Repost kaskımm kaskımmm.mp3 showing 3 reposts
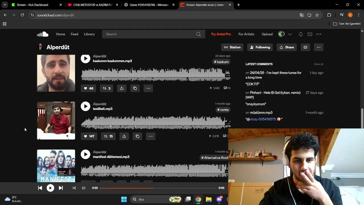 click(107, 88)
